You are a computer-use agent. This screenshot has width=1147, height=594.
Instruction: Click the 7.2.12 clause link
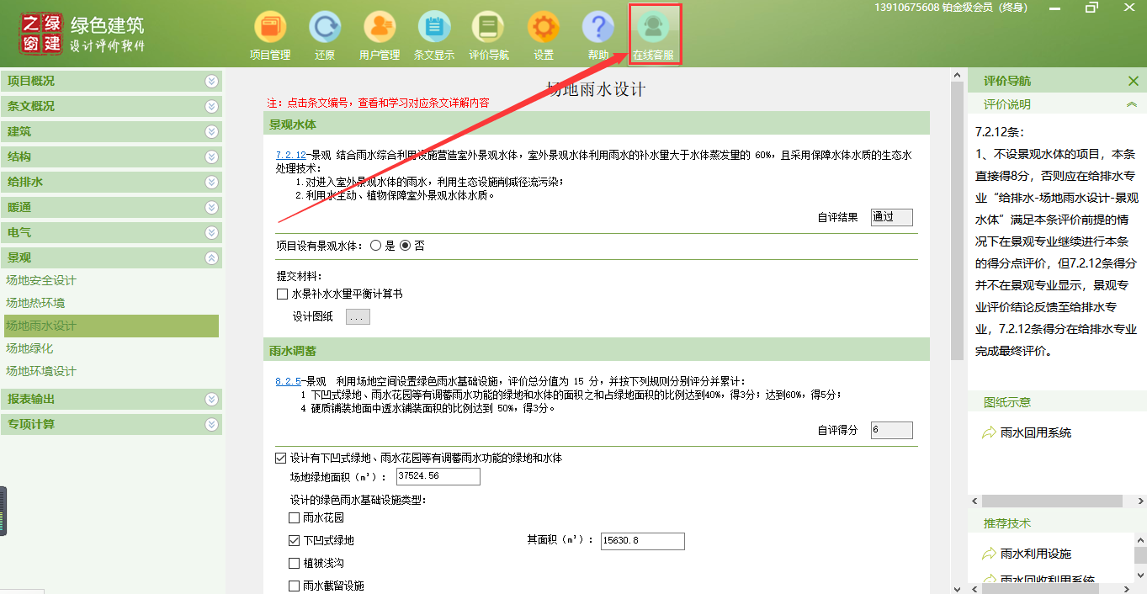click(290, 156)
